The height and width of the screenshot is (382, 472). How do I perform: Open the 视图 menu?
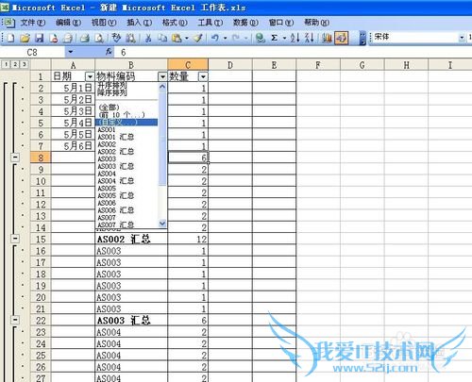click(x=104, y=23)
